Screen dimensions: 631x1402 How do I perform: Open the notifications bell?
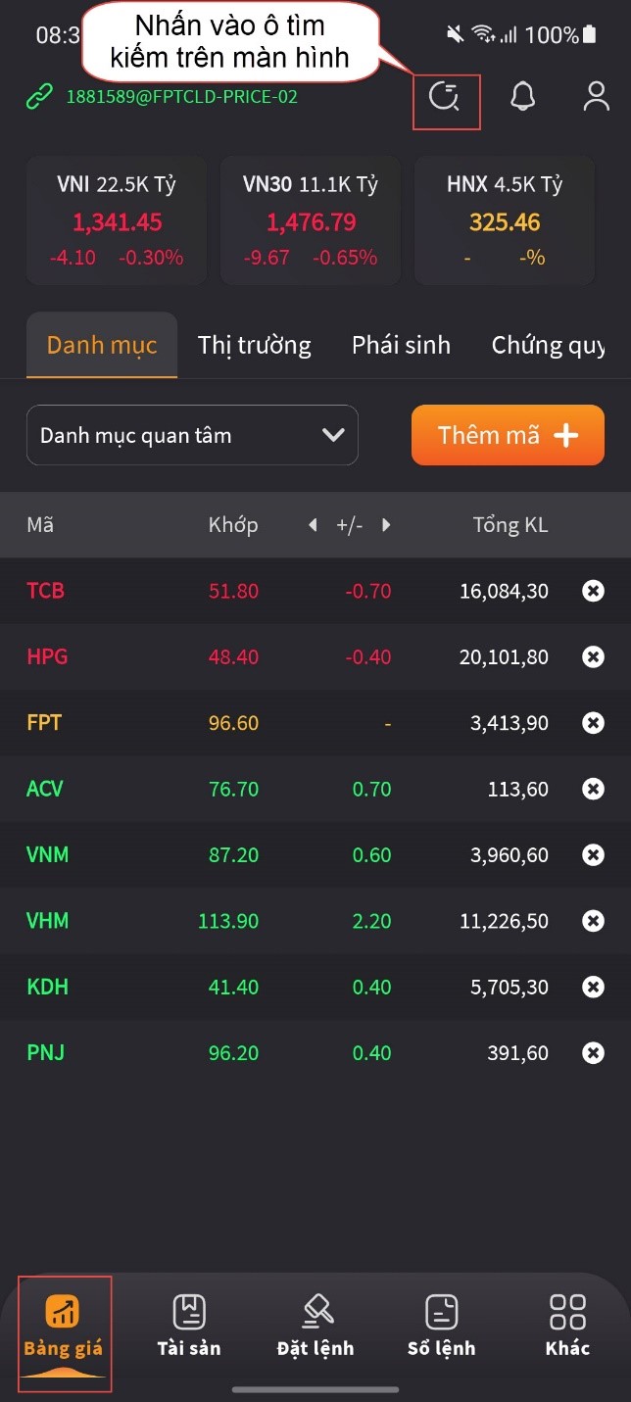point(523,96)
